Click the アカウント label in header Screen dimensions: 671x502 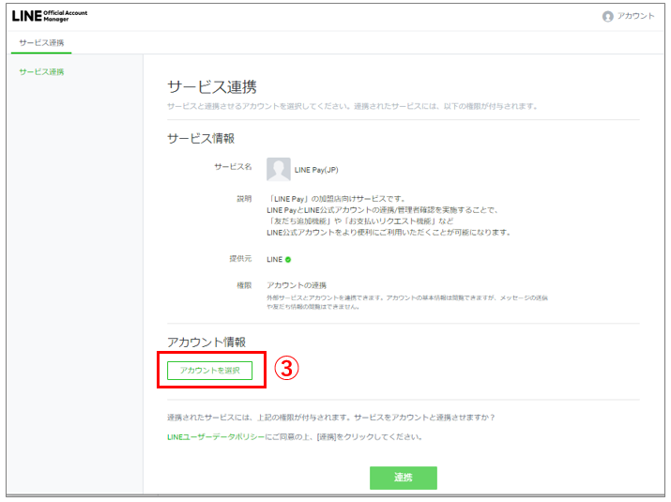(x=635, y=16)
